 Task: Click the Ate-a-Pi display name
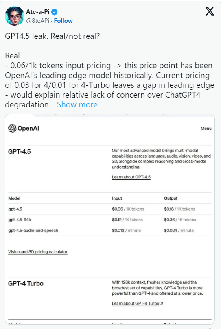click(x=38, y=12)
